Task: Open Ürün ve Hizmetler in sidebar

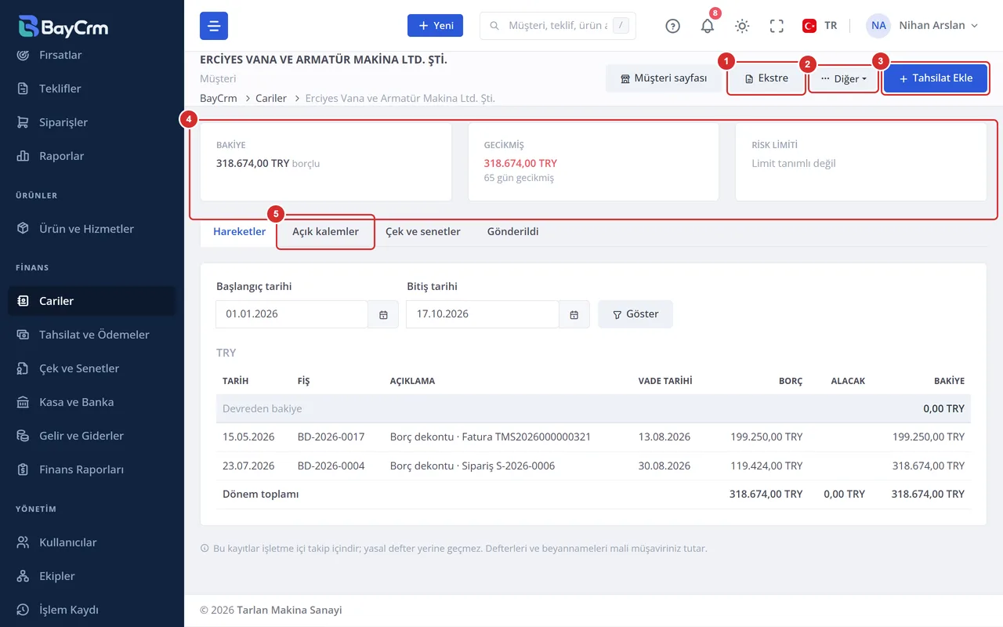Action: 92,229
